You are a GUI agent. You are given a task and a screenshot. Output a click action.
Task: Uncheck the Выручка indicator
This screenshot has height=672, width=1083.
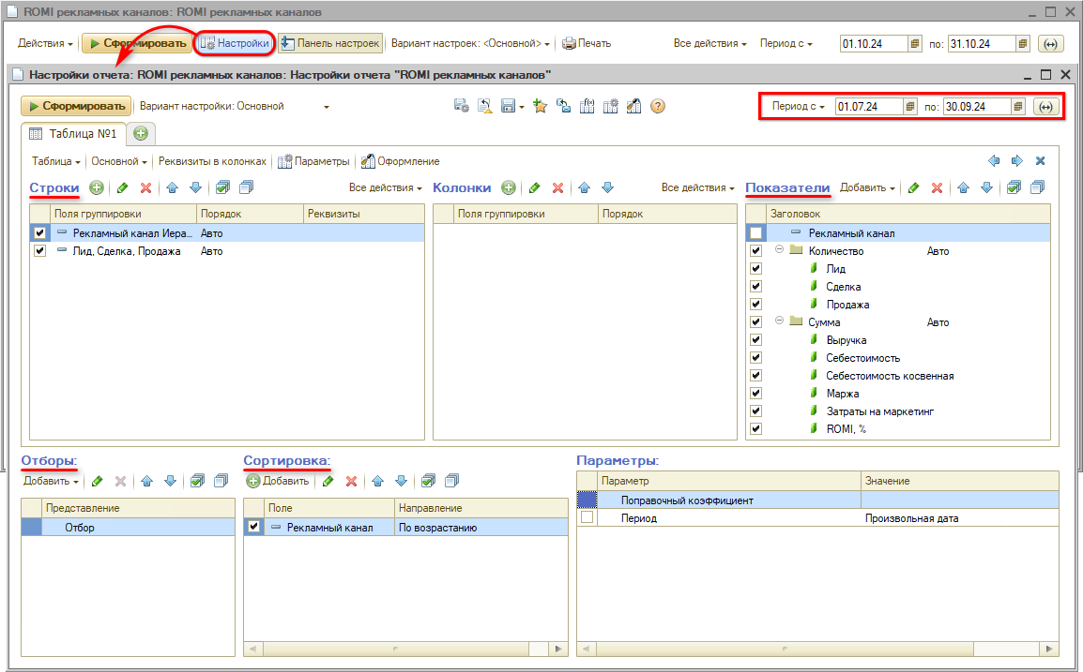point(755,340)
